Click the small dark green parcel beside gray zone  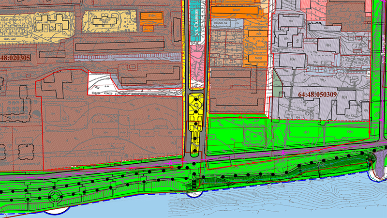276,82
